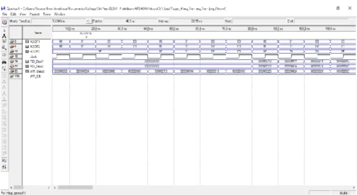Click the waveform horizontal scrollbar thumb
This screenshot has height=195, width=357.
coord(75,187)
